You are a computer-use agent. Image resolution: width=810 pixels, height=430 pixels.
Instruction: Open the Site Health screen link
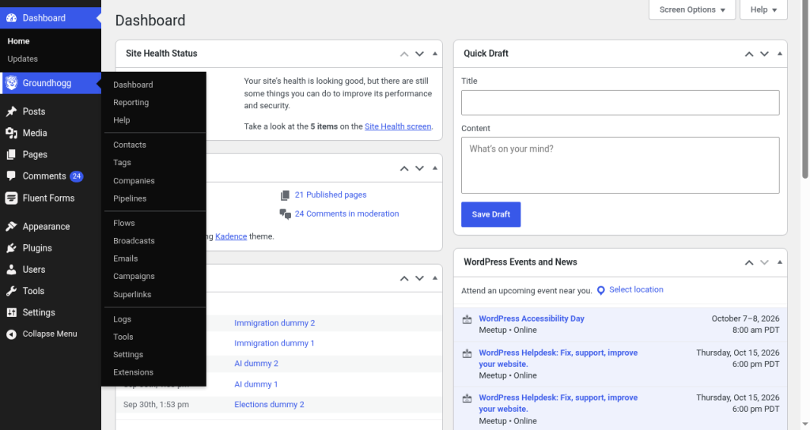point(398,126)
